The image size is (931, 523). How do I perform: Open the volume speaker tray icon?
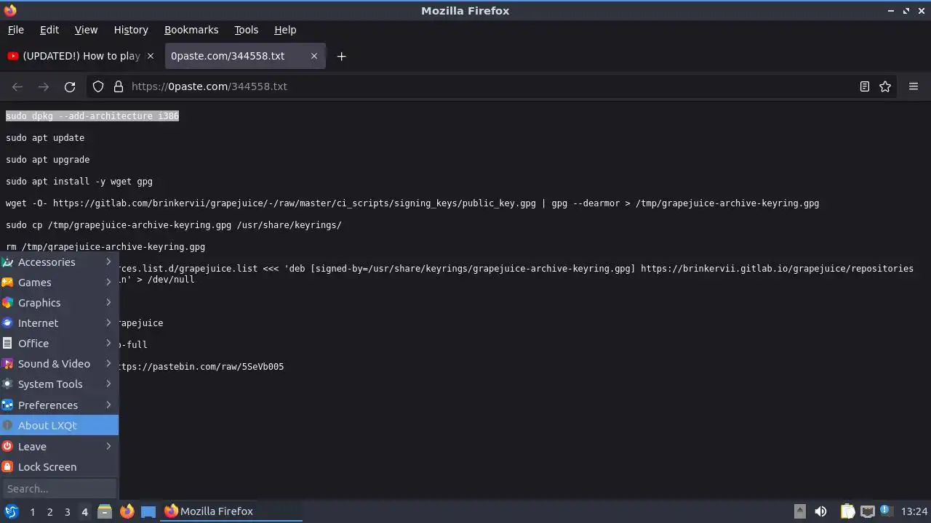coord(820,511)
